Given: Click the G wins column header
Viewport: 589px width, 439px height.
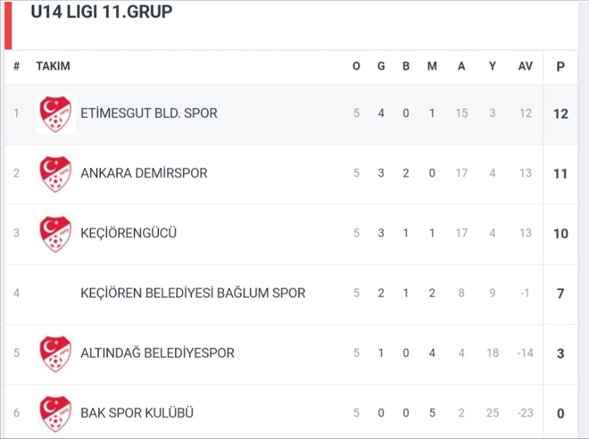Looking at the screenshot, I should click(381, 66).
